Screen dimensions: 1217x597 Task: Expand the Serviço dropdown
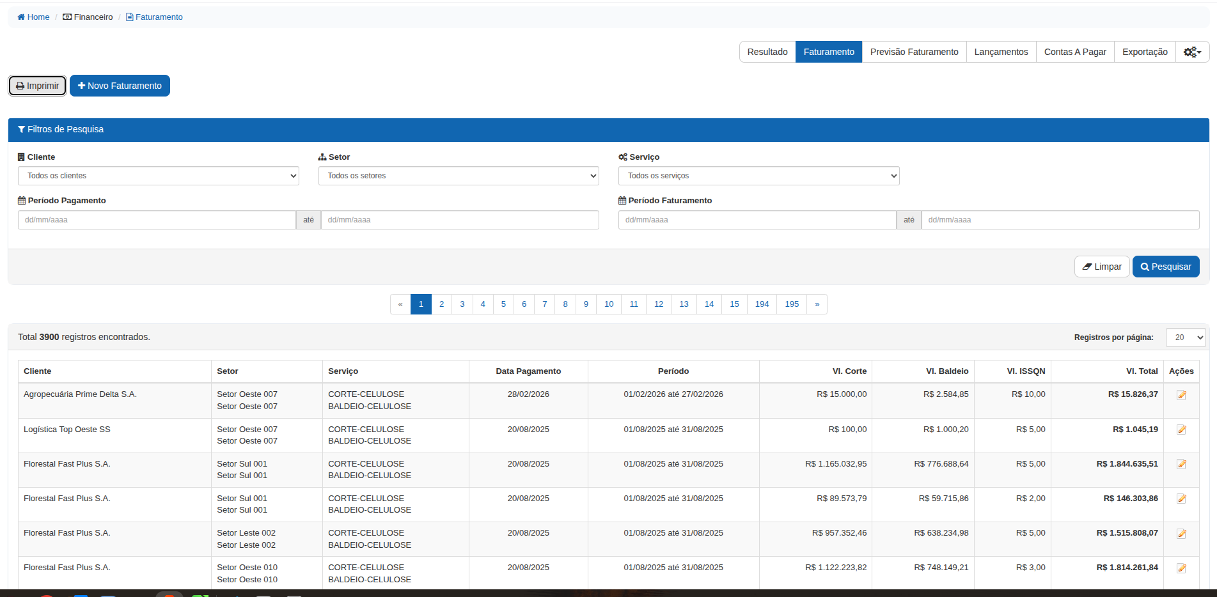(758, 176)
